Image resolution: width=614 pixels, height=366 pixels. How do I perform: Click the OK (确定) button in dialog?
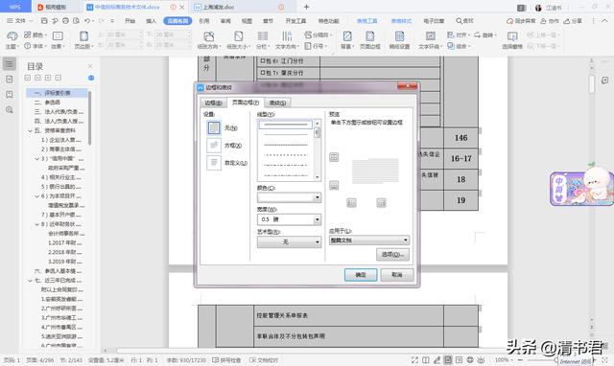click(x=361, y=275)
